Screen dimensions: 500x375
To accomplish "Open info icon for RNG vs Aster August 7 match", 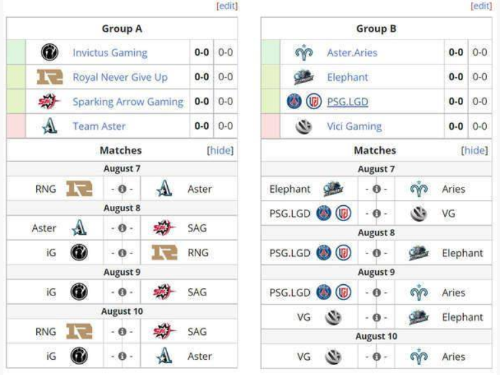I will [122, 189].
